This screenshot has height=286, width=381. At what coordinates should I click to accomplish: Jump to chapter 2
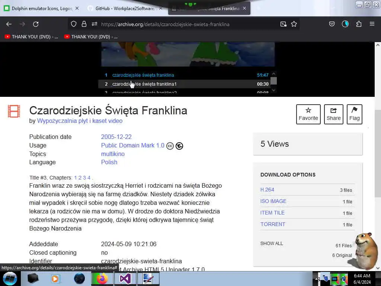[x=80, y=178]
